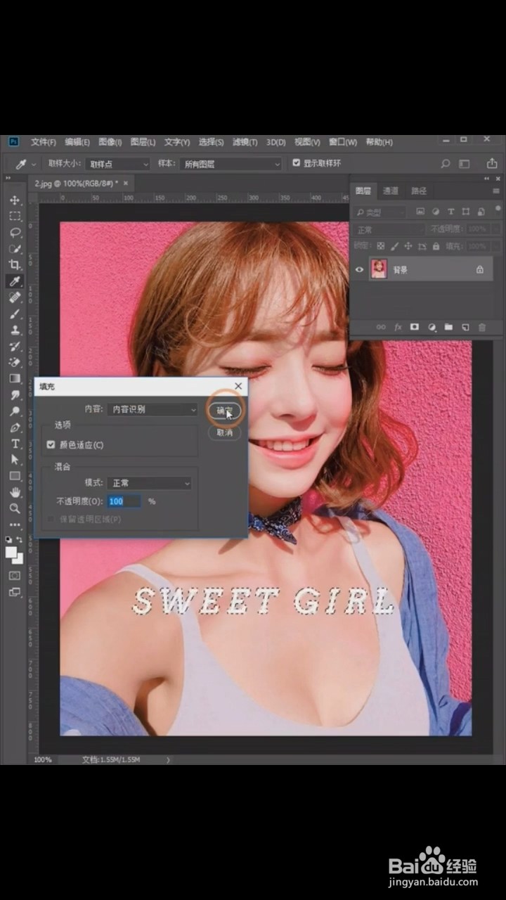506x900 pixels.
Task: Delete layer with trash icon
Action: coord(481,327)
